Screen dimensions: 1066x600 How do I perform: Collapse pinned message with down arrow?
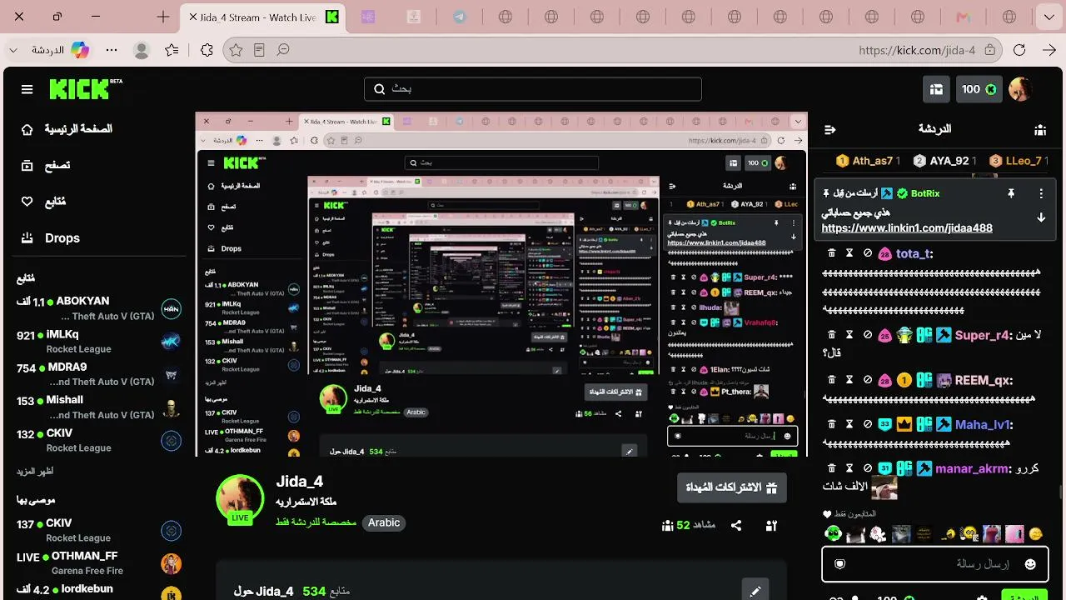click(1040, 217)
